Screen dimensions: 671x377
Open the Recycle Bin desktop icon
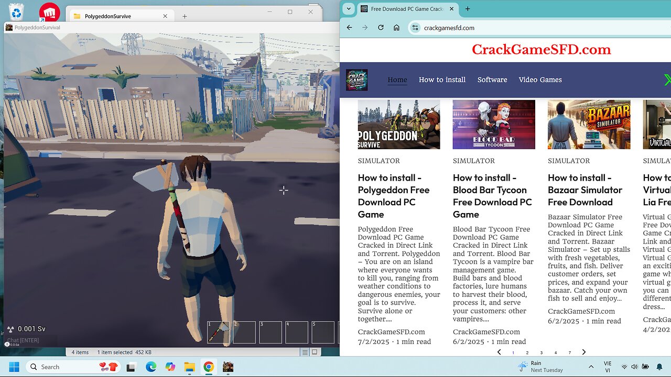(16, 11)
